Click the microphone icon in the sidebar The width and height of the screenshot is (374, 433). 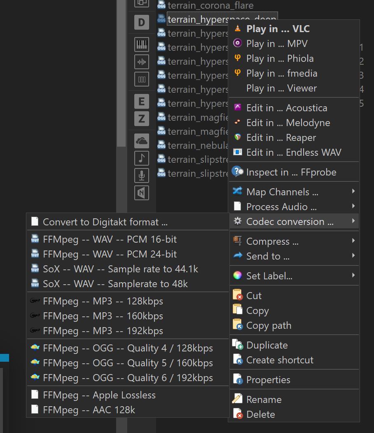[142, 176]
